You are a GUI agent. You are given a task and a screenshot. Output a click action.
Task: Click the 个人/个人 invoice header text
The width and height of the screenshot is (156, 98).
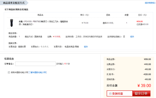pos(44,47)
